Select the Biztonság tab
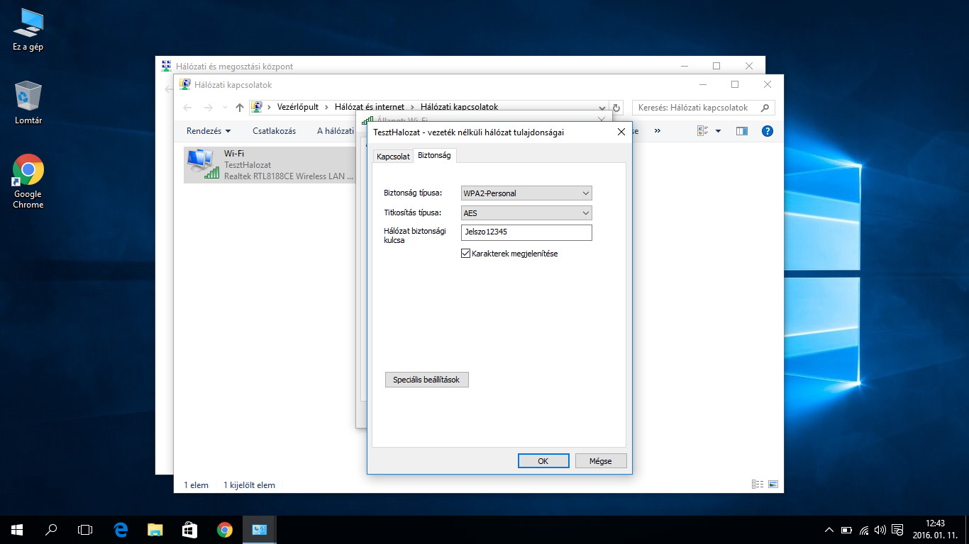The height and width of the screenshot is (544, 969). pyautogui.click(x=434, y=155)
